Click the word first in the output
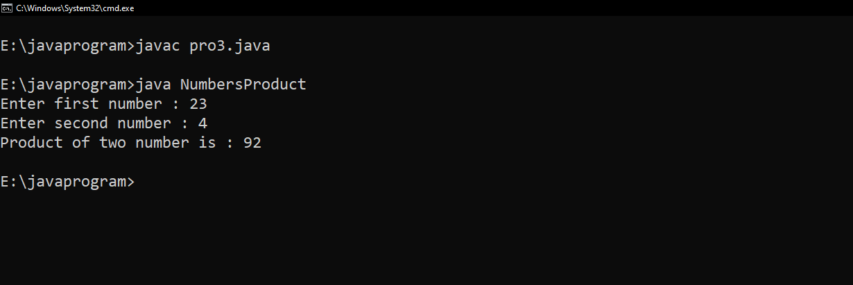This screenshot has height=285, width=853. coord(76,104)
